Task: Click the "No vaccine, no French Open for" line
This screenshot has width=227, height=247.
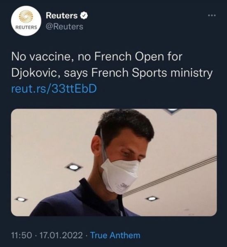Action: click(x=97, y=56)
